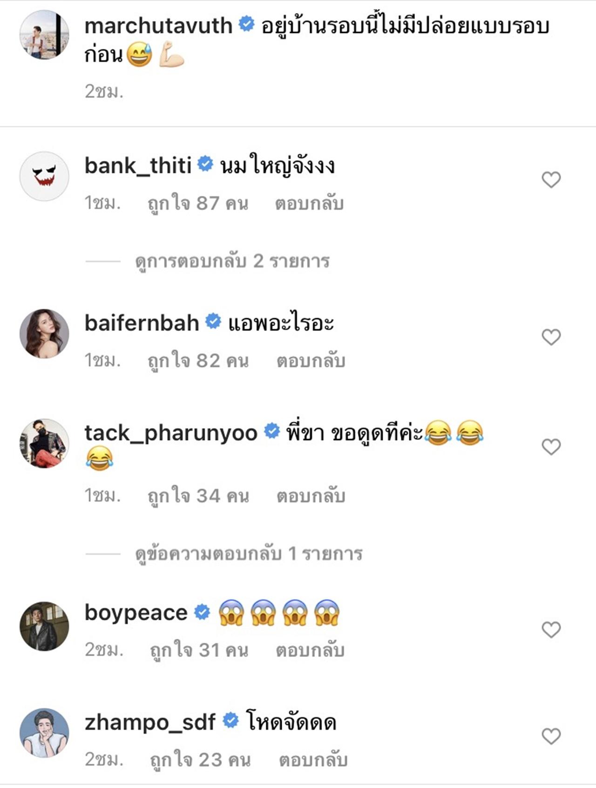Tap boypeace's profile picture
The image size is (596, 788).
click(x=44, y=626)
